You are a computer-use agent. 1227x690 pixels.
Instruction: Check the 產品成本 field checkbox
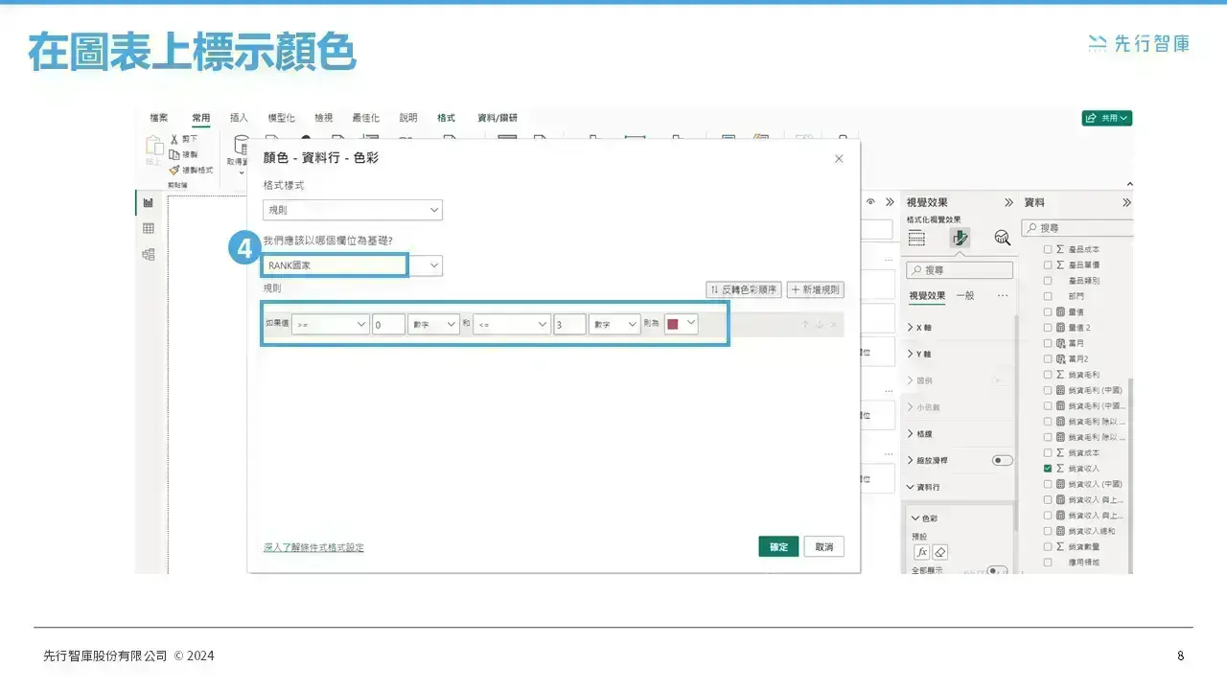point(1048,249)
